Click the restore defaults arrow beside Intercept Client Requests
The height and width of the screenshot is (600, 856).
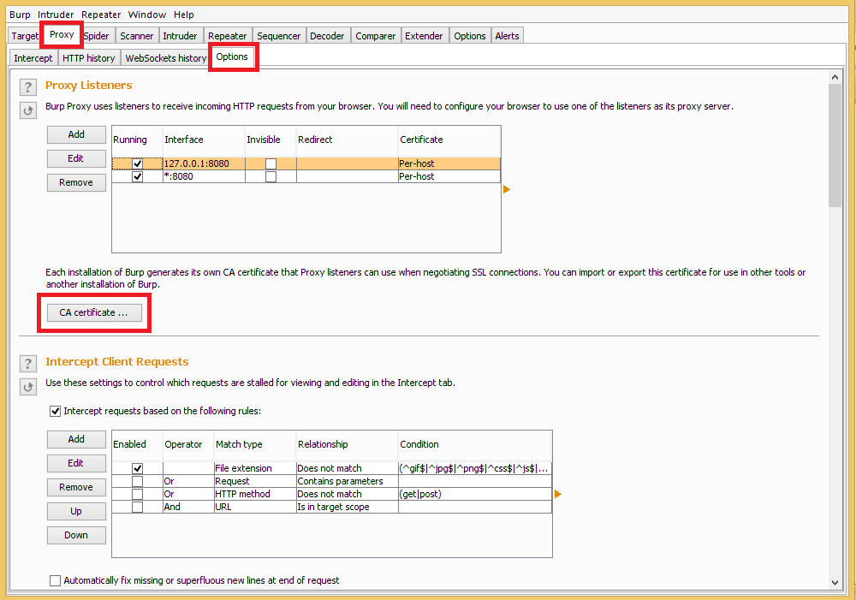click(27, 386)
